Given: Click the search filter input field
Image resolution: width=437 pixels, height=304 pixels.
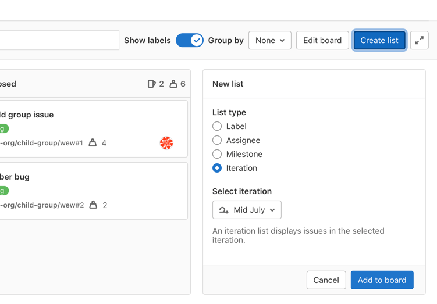Looking at the screenshot, I should coord(58,40).
